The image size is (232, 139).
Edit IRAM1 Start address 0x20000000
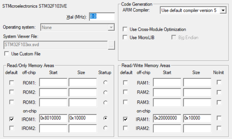click(x=167, y=118)
